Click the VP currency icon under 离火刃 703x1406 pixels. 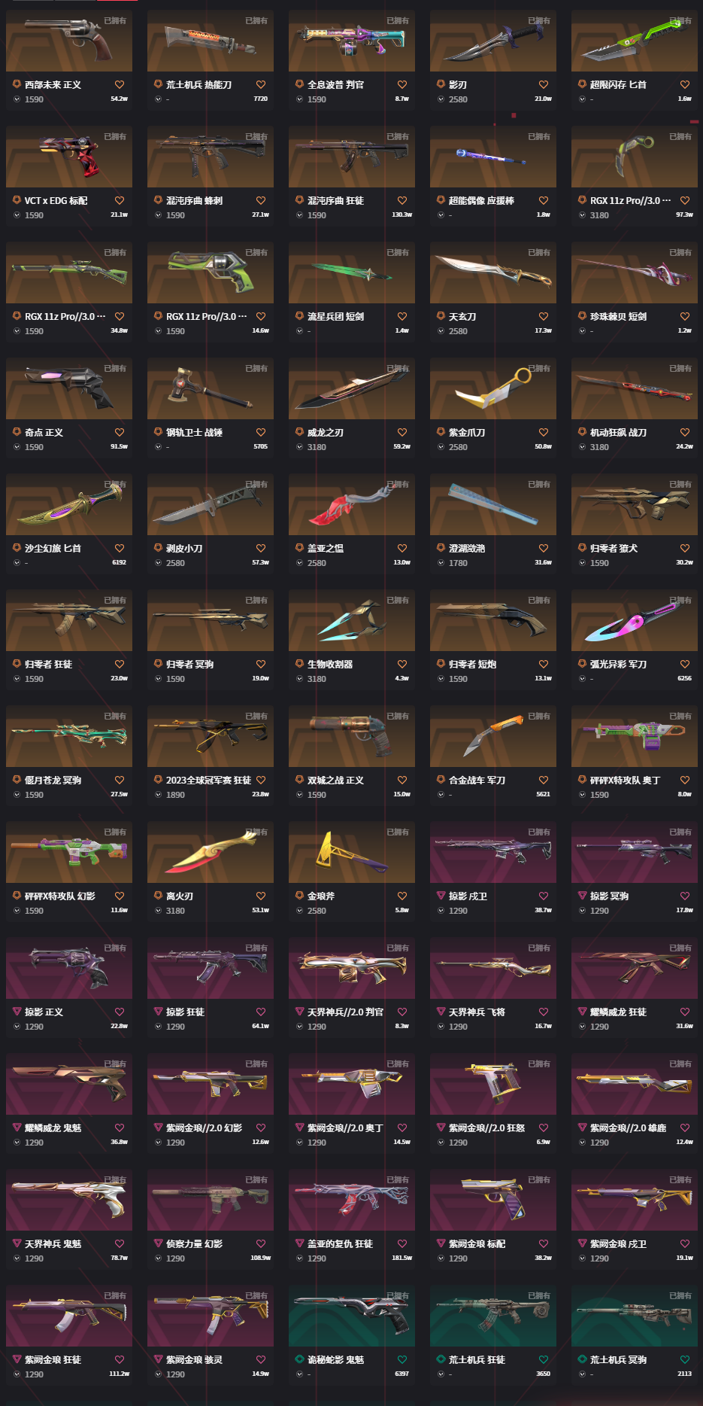158,911
